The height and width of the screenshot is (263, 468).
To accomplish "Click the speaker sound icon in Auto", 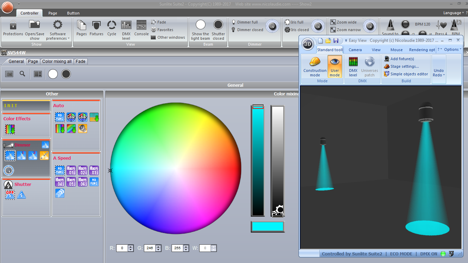I will (x=82, y=129).
